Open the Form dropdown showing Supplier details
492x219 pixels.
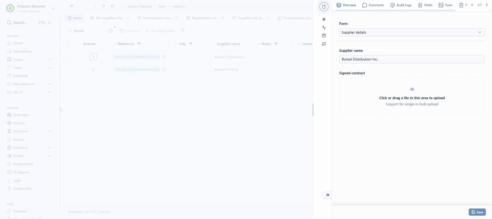412,32
